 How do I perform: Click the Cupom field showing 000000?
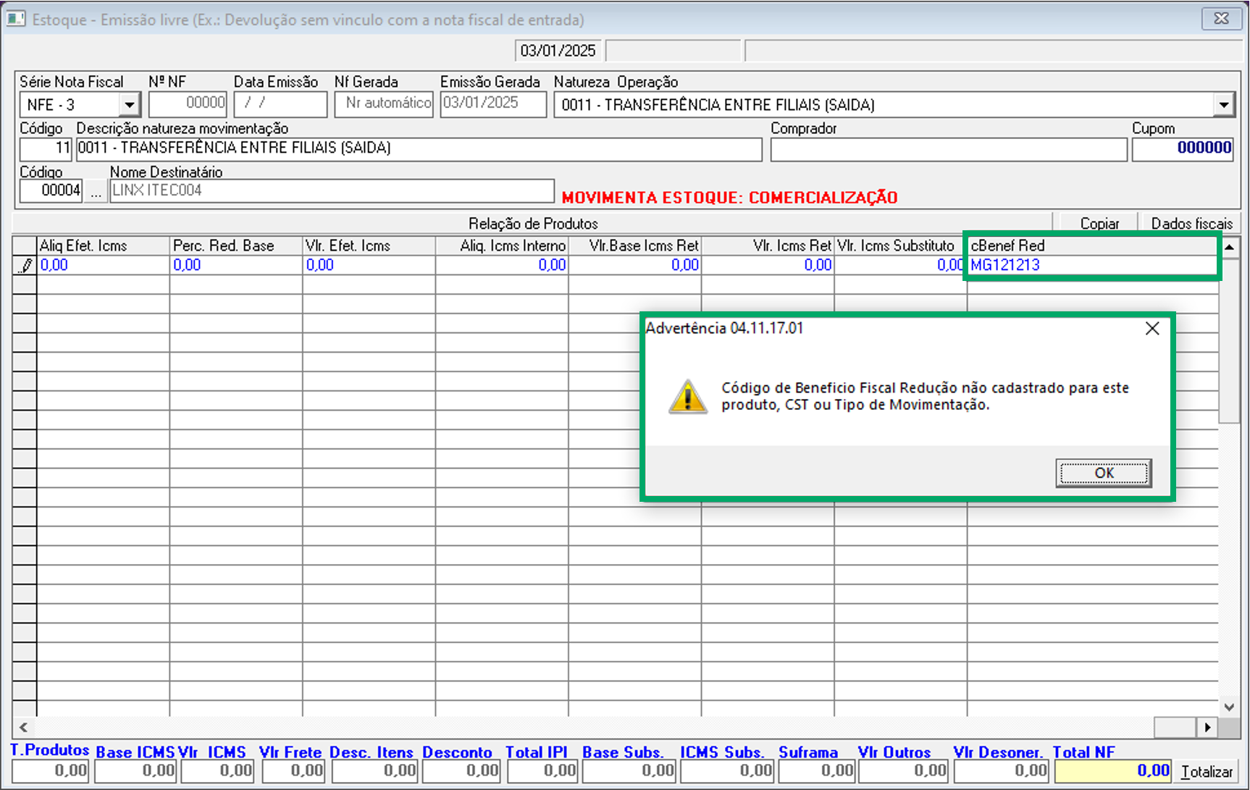[x=1183, y=148]
